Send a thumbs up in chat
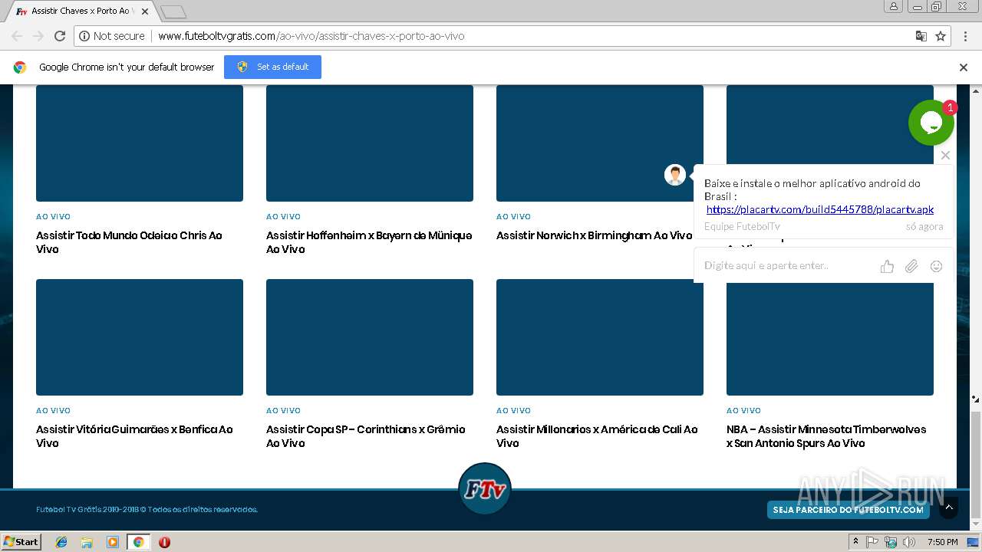This screenshot has height=552, width=982. click(x=887, y=266)
